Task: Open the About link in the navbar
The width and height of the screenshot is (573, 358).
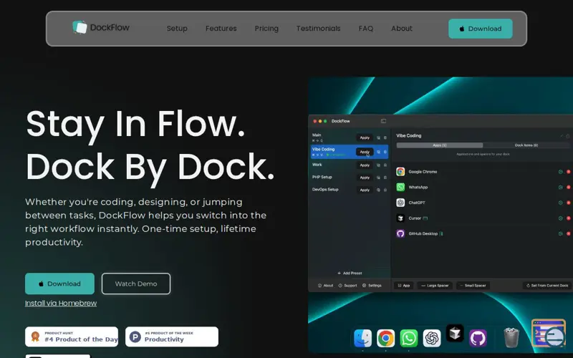Action: [402, 29]
